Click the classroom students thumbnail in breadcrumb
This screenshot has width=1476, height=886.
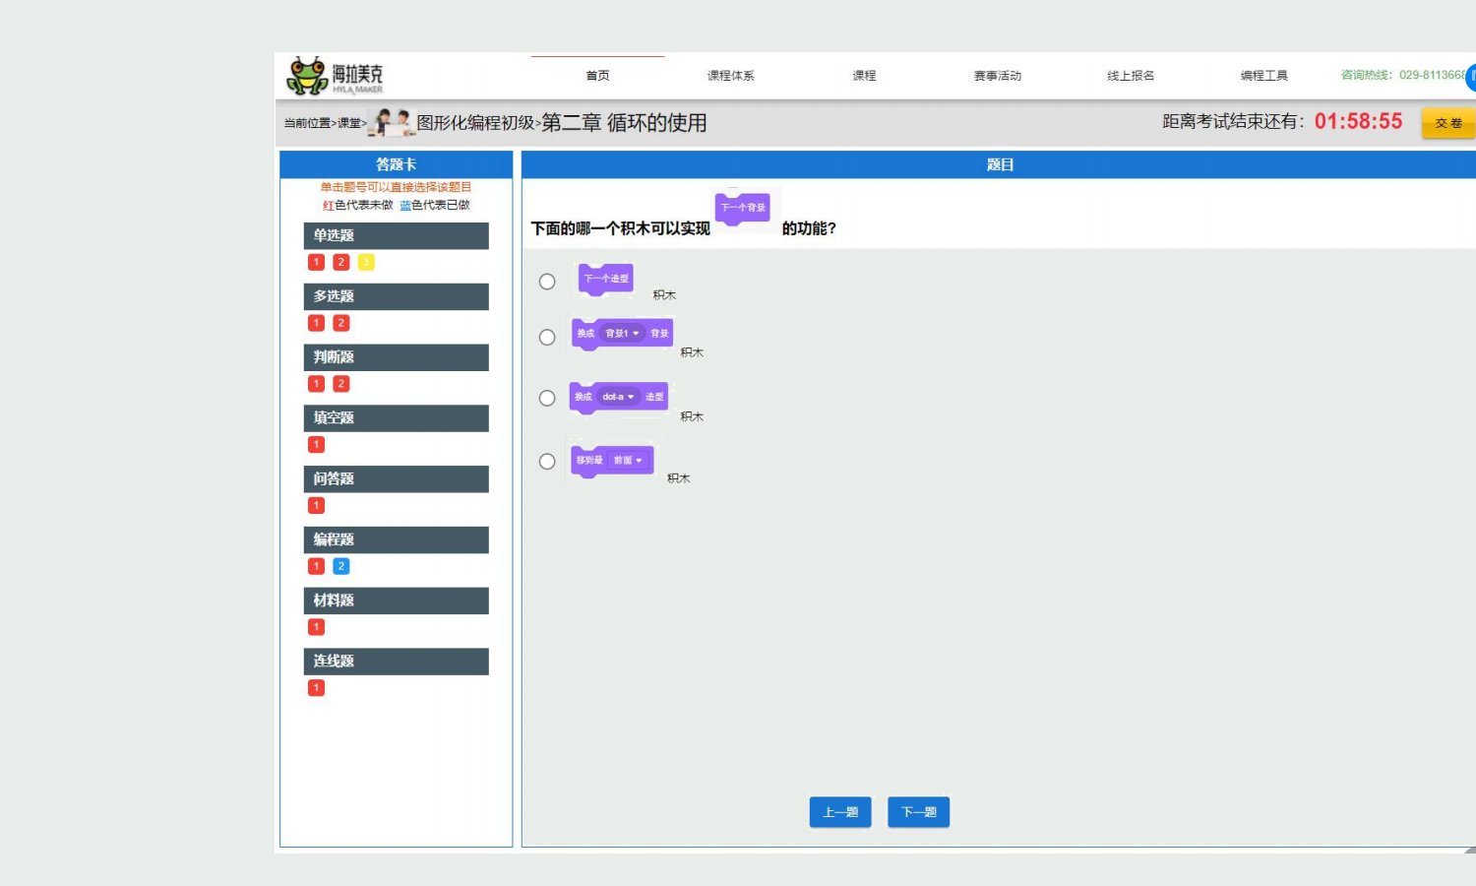coord(391,123)
